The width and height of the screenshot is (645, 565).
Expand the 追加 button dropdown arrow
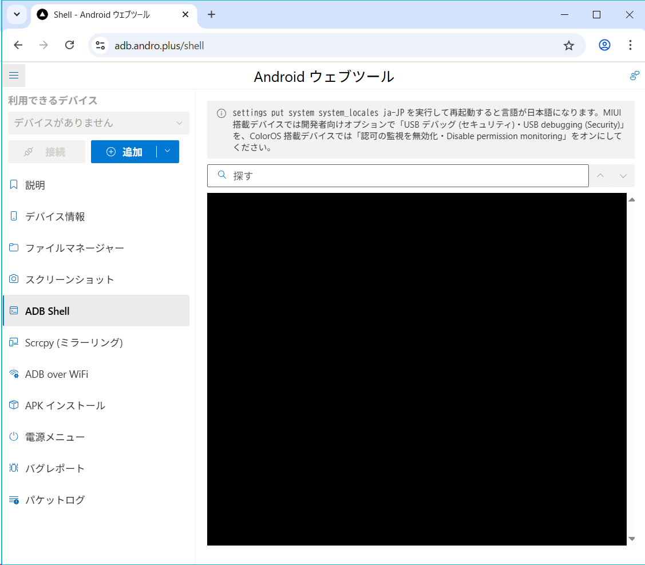pos(168,152)
